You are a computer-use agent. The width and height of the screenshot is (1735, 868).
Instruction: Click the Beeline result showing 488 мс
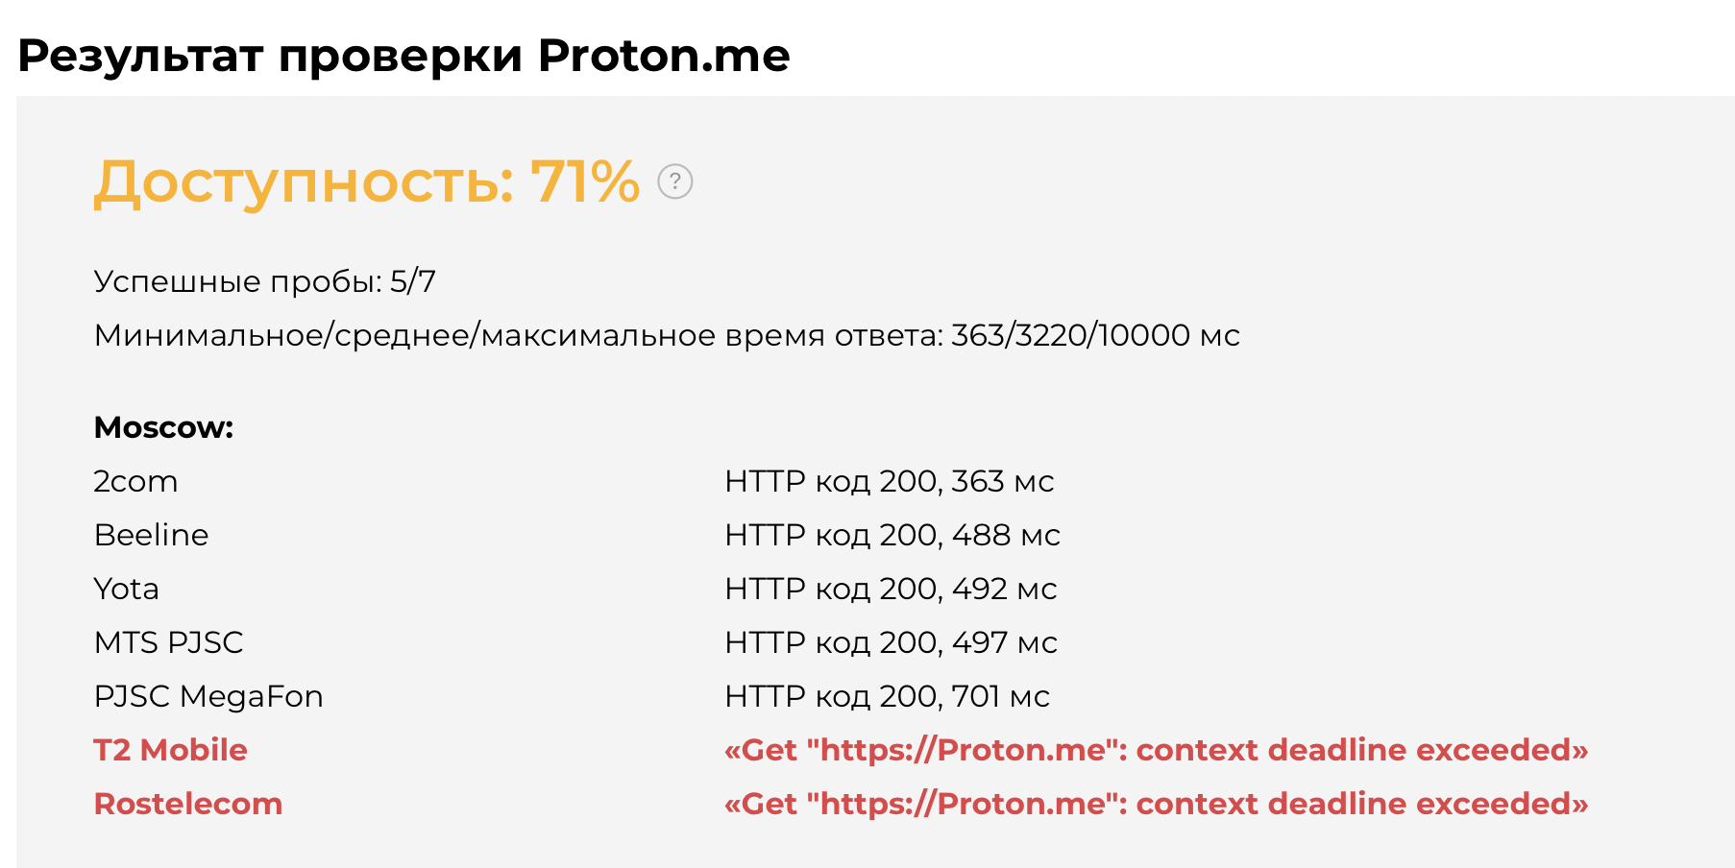(892, 535)
